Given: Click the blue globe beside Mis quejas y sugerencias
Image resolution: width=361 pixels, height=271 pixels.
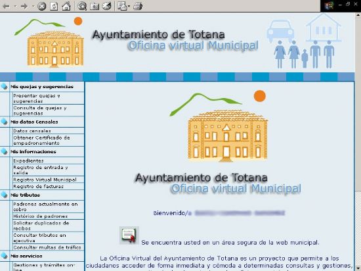Looking at the screenshot, I should tap(4, 86).
